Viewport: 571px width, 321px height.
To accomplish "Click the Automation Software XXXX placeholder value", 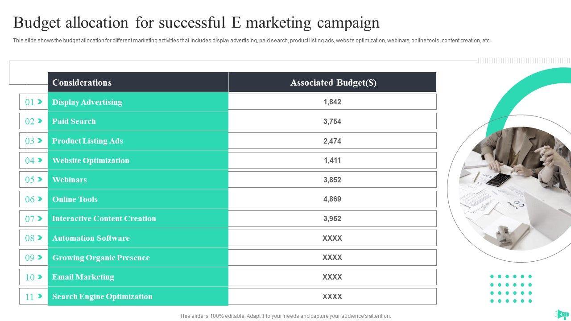I will click(332, 238).
